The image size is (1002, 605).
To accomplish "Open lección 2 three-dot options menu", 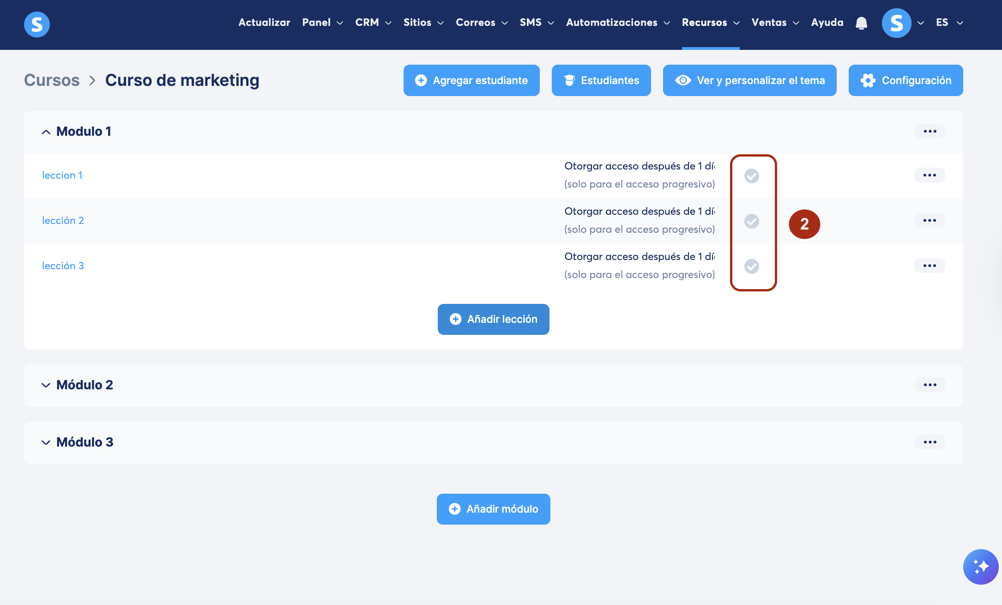I will pyautogui.click(x=929, y=221).
